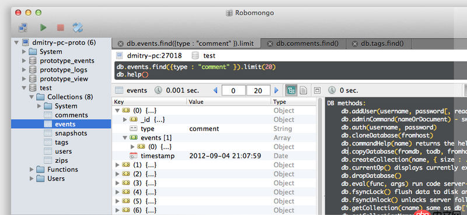This screenshot has height=215, width=467.
Task: Click the Key column header
Action: tap(149, 102)
